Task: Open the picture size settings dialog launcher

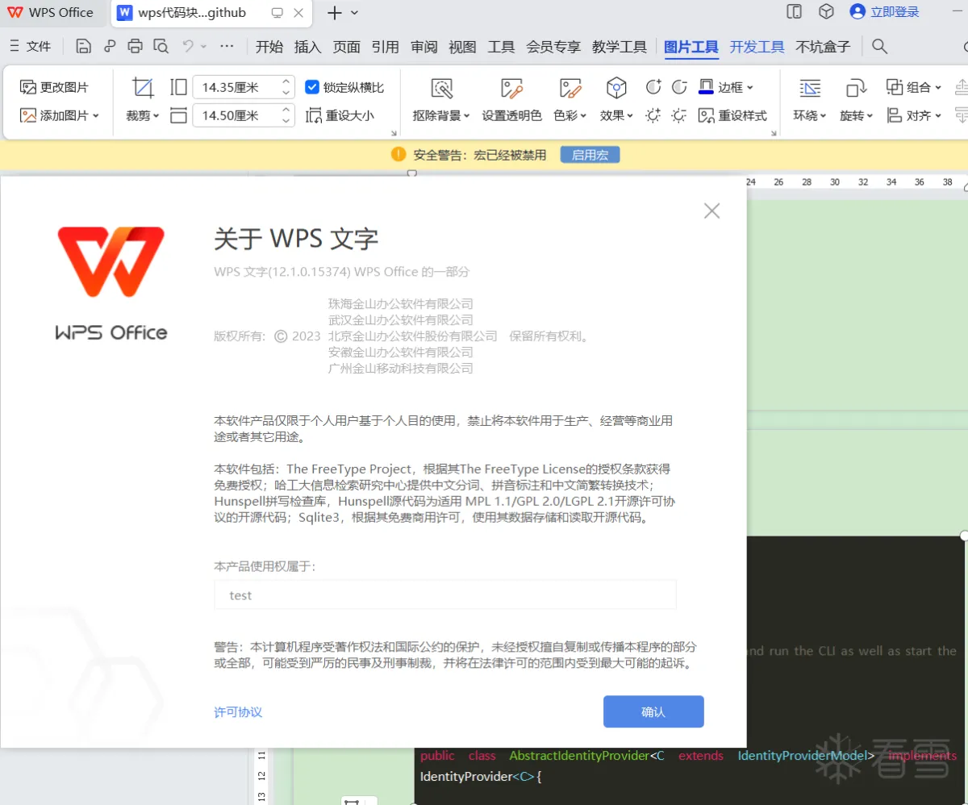Action: point(394,133)
